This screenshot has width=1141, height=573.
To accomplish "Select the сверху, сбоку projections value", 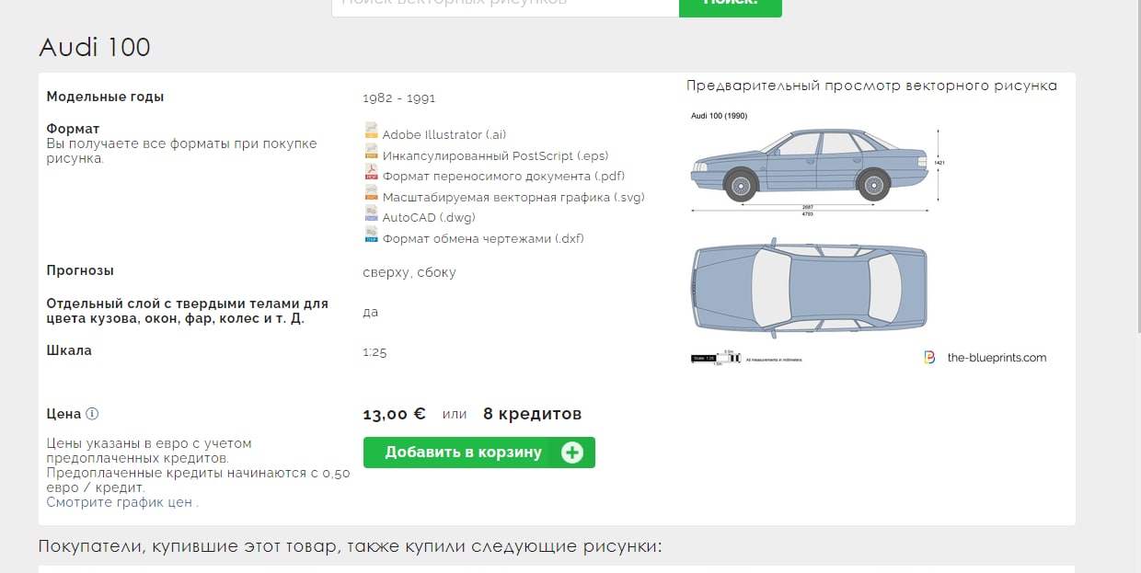I will pyautogui.click(x=409, y=273).
